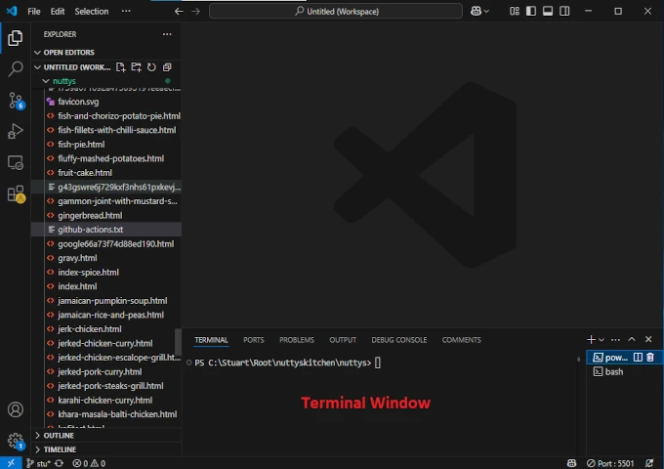The image size is (664, 469).
Task: Open new terminal launch profile dropdown
Action: (x=602, y=340)
